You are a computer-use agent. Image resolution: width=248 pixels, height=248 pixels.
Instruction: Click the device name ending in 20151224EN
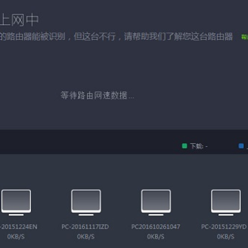[x=19, y=227]
